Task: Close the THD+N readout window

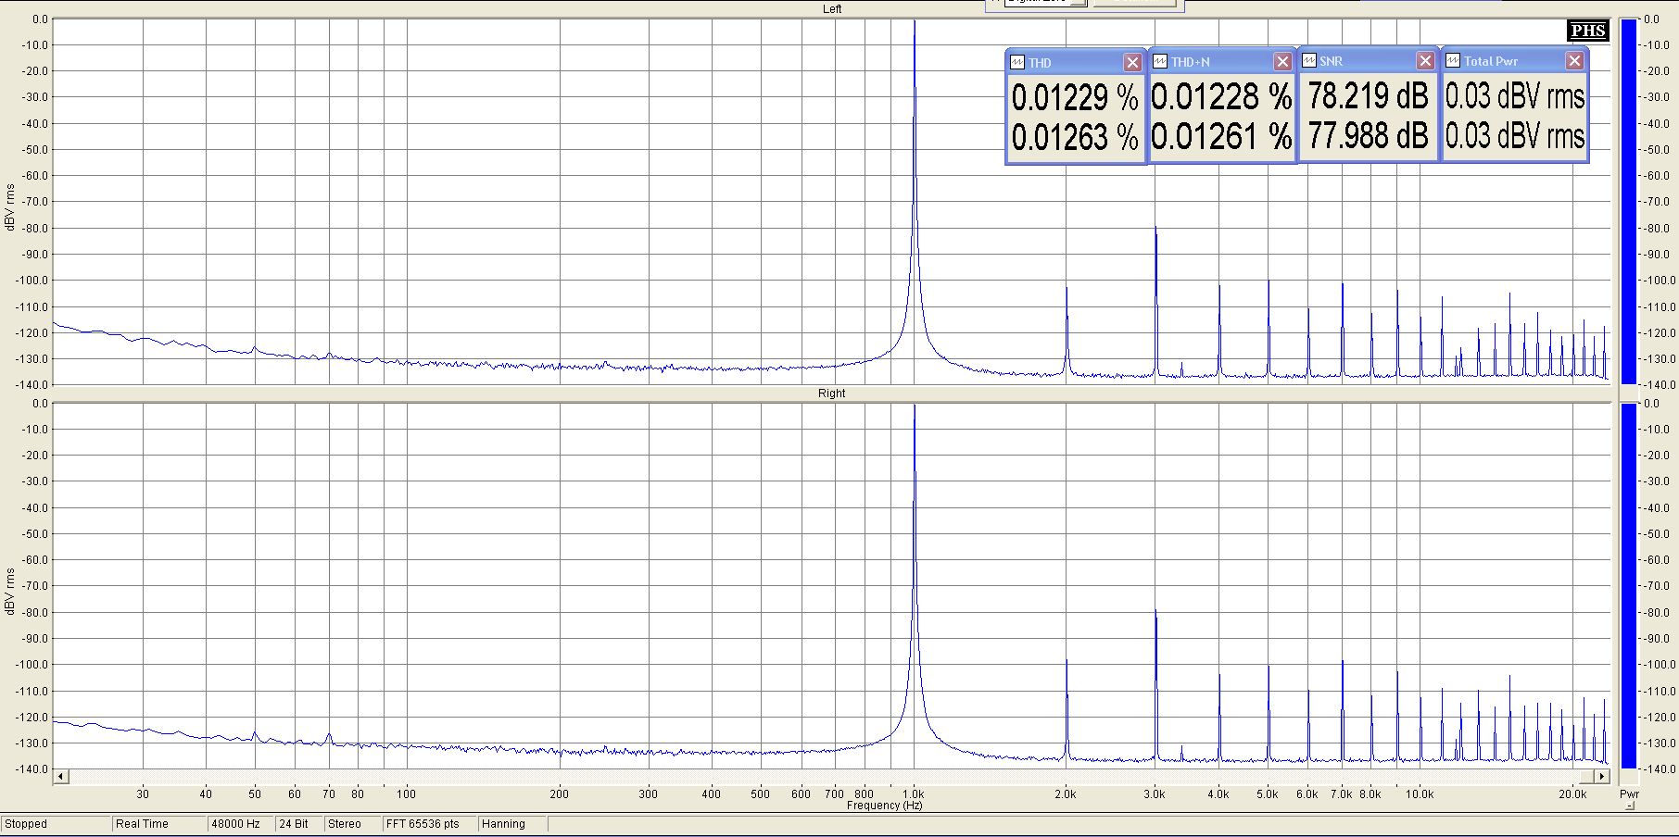Action: tap(1282, 62)
